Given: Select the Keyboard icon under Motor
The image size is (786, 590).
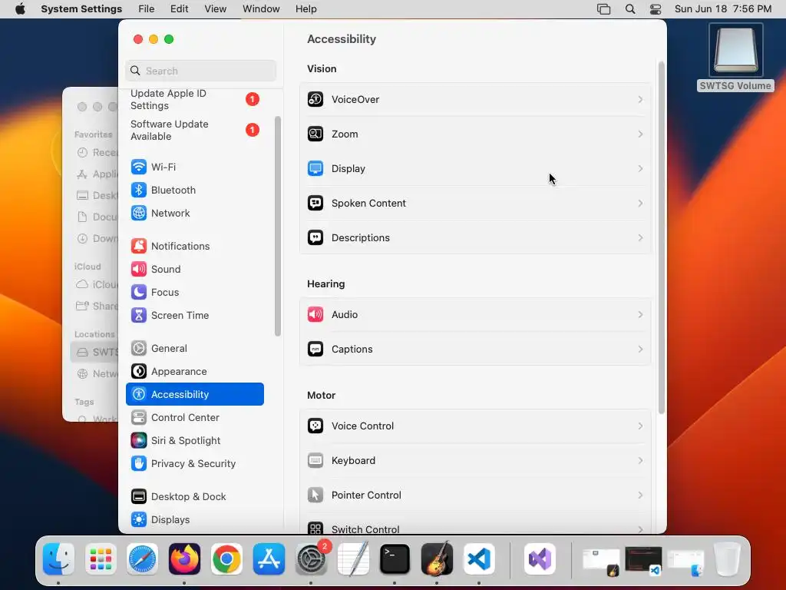Looking at the screenshot, I should coord(315,461).
